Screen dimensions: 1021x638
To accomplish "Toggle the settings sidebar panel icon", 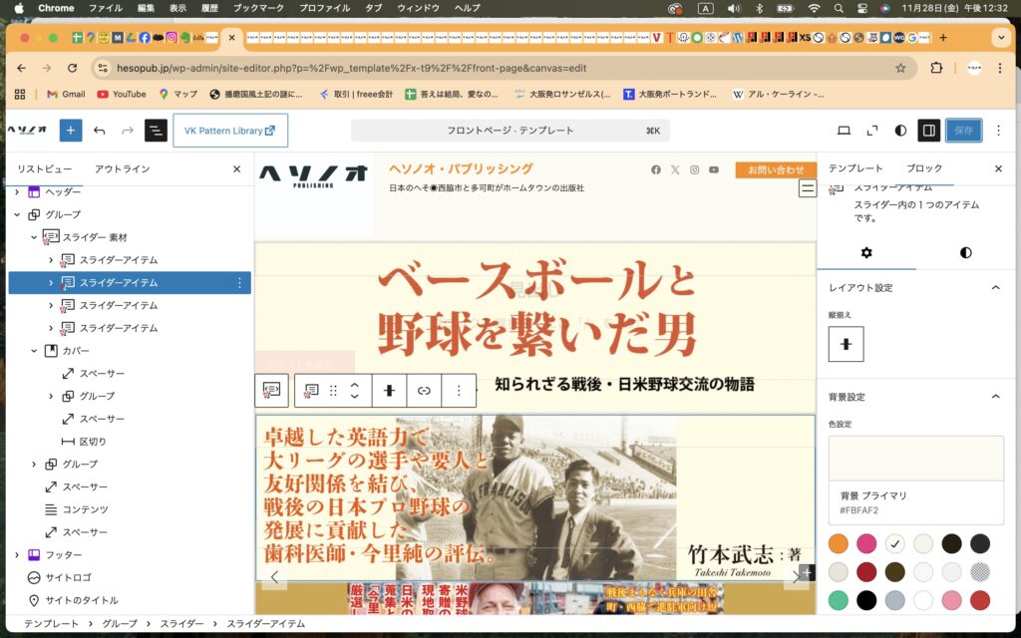I will 928,131.
